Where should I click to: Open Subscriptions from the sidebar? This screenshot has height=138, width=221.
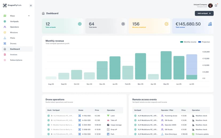pyautogui.click(x=16, y=60)
